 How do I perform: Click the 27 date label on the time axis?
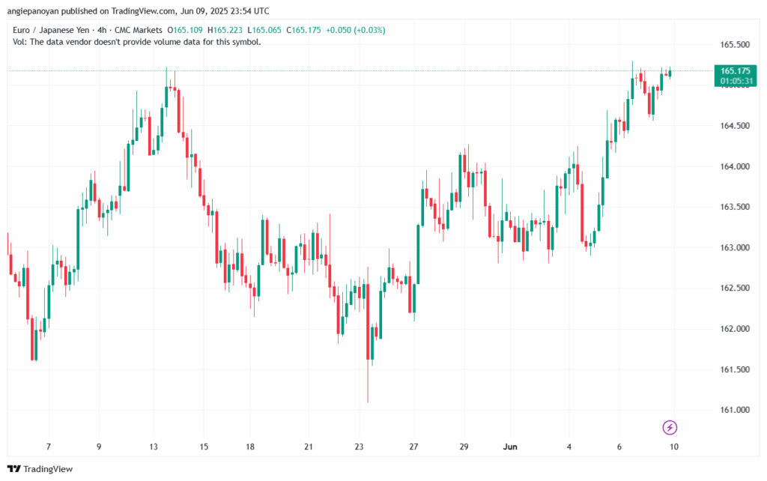point(413,447)
